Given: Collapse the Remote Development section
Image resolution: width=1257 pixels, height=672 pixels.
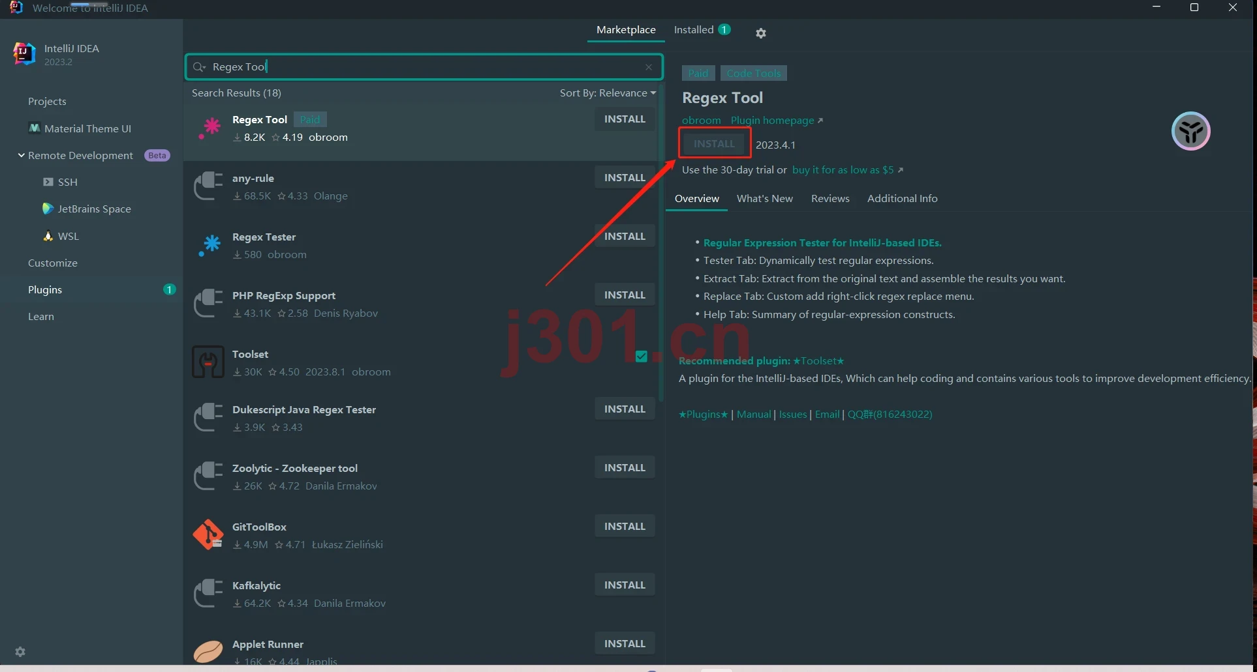Looking at the screenshot, I should 22,155.
